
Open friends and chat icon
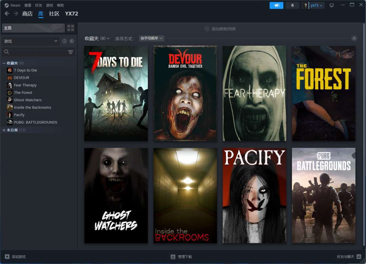click(359, 257)
